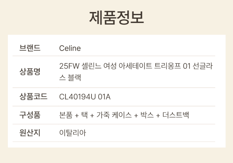Screen dimensions: 233x163
Task: Select the 상품코드 row label
Action: (33, 97)
